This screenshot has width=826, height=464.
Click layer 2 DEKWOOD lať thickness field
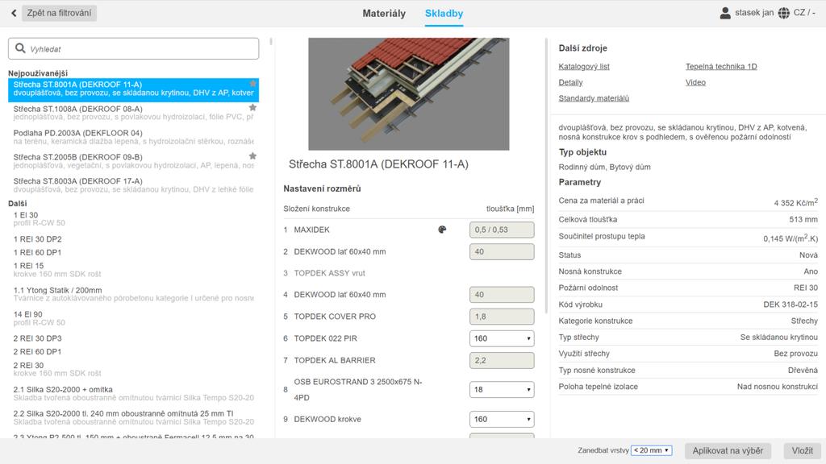coord(502,251)
